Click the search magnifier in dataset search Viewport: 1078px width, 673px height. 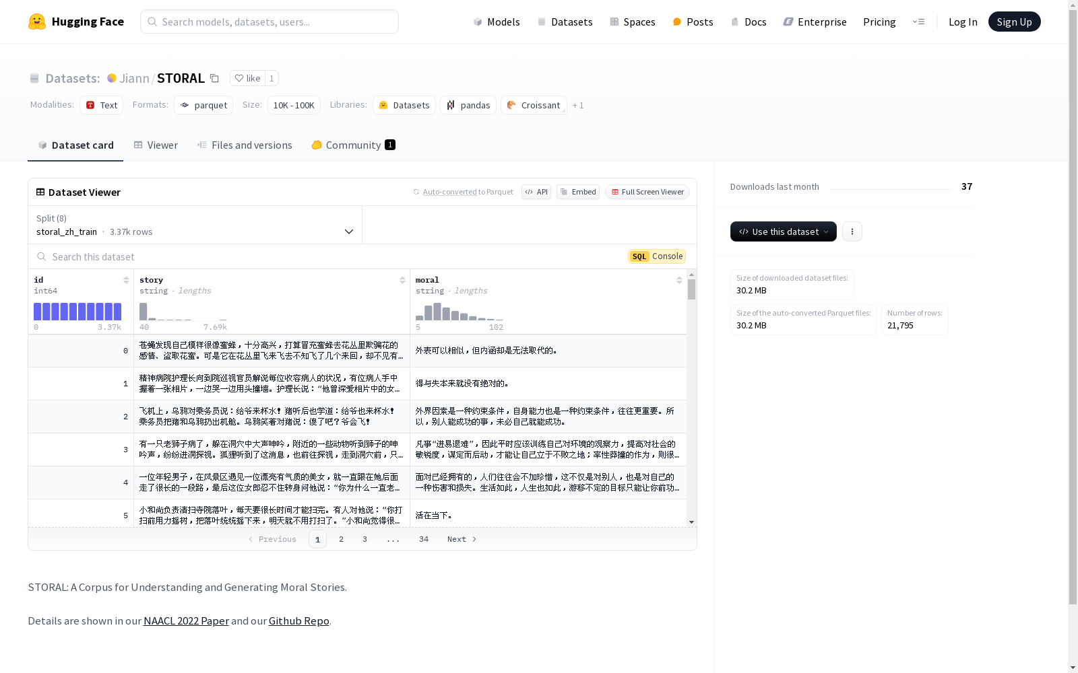tap(42, 256)
